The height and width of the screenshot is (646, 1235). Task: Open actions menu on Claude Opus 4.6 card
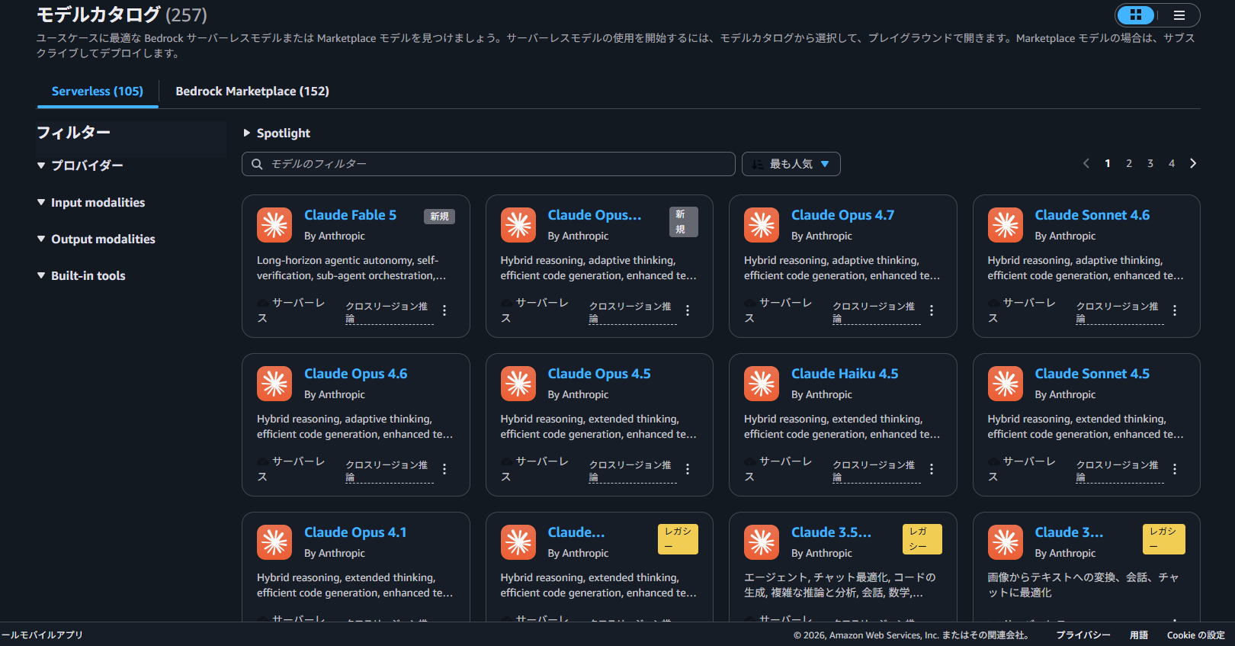444,469
